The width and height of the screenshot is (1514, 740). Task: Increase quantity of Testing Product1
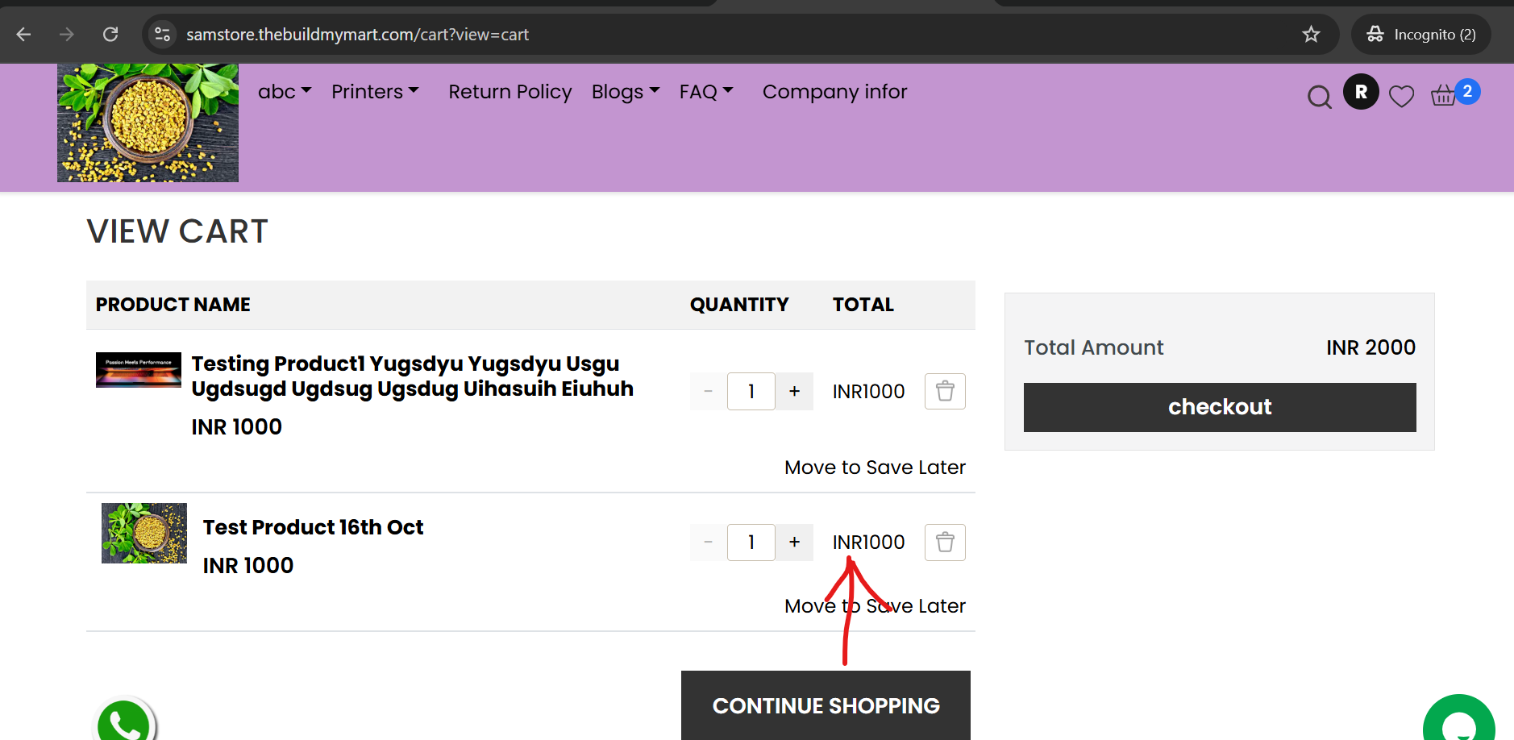pyautogui.click(x=794, y=391)
